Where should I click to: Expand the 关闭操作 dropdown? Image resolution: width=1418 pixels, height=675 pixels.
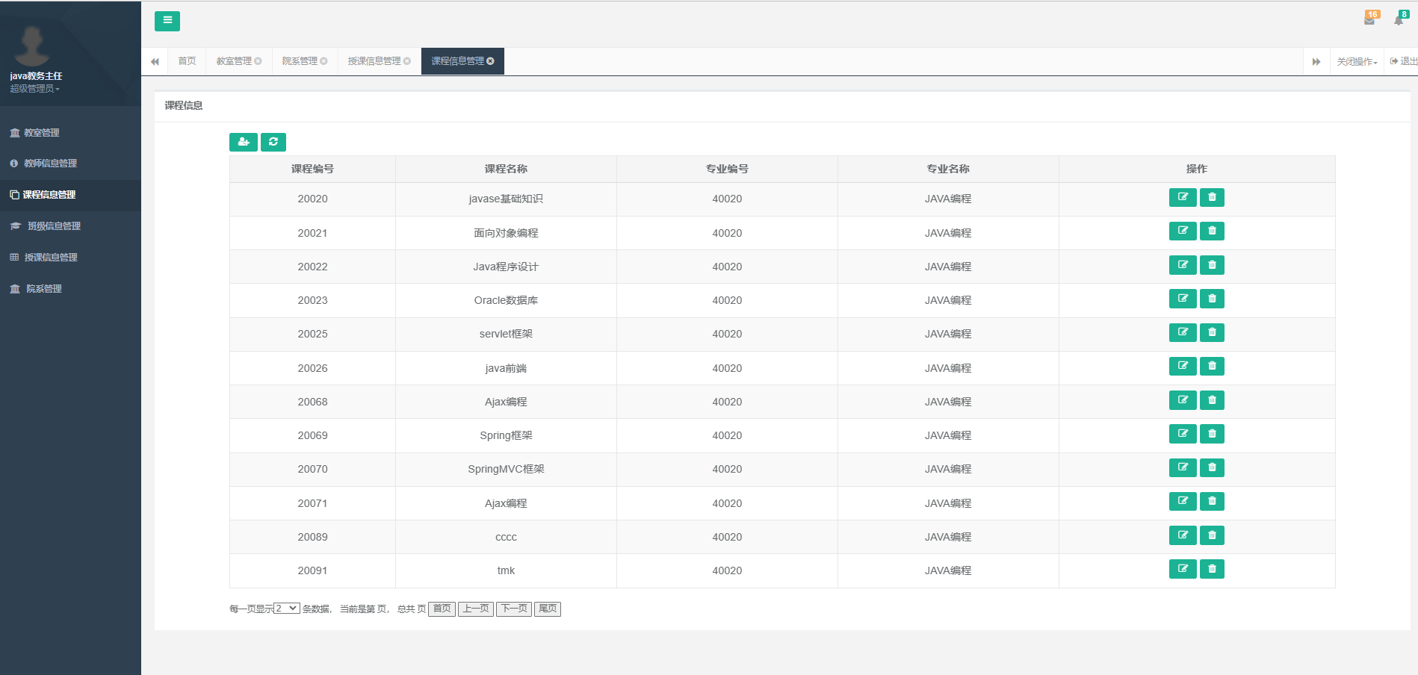(x=1357, y=61)
